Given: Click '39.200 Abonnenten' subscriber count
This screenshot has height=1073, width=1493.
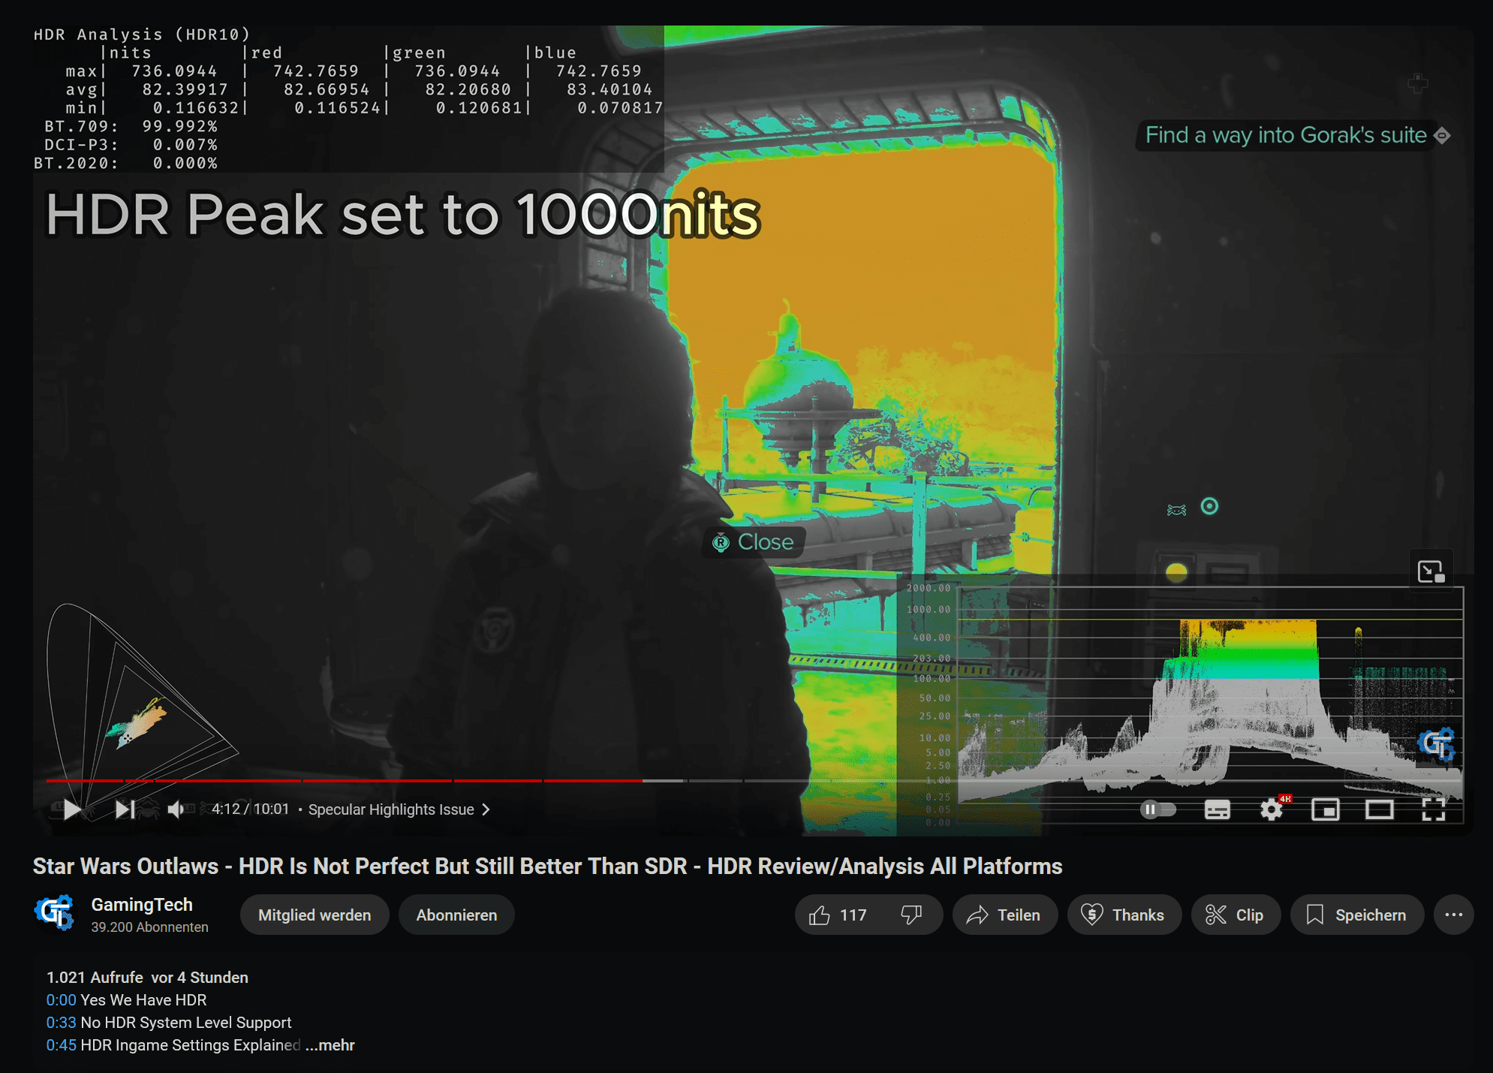Looking at the screenshot, I should click(149, 927).
